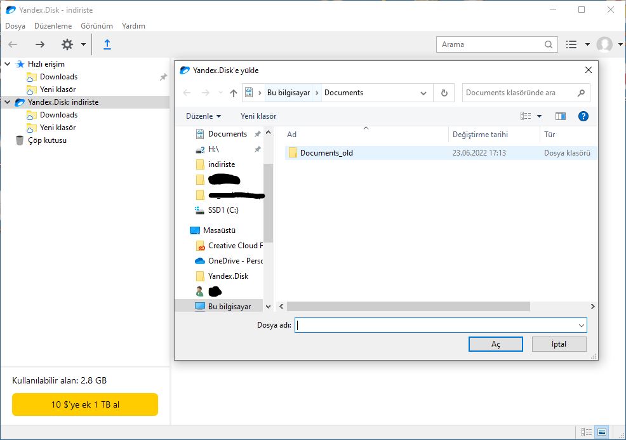The image size is (626, 440).
Task: Open the settings gear in Yandex.Disk toolbar
Action: [67, 44]
